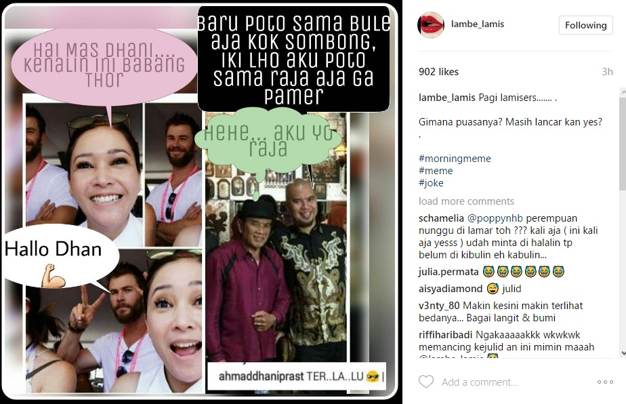Open schamelia commenter profile

441,218
